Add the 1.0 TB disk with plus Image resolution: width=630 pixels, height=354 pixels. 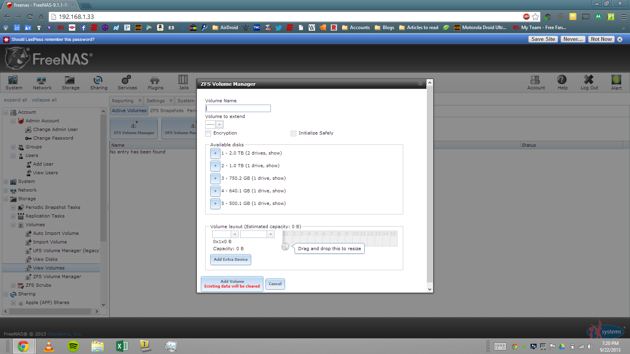point(215,166)
